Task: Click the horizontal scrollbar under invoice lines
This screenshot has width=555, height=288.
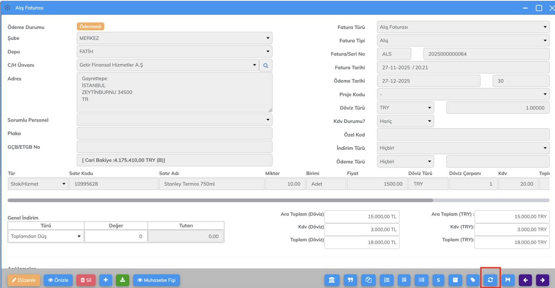Action: [x=220, y=200]
